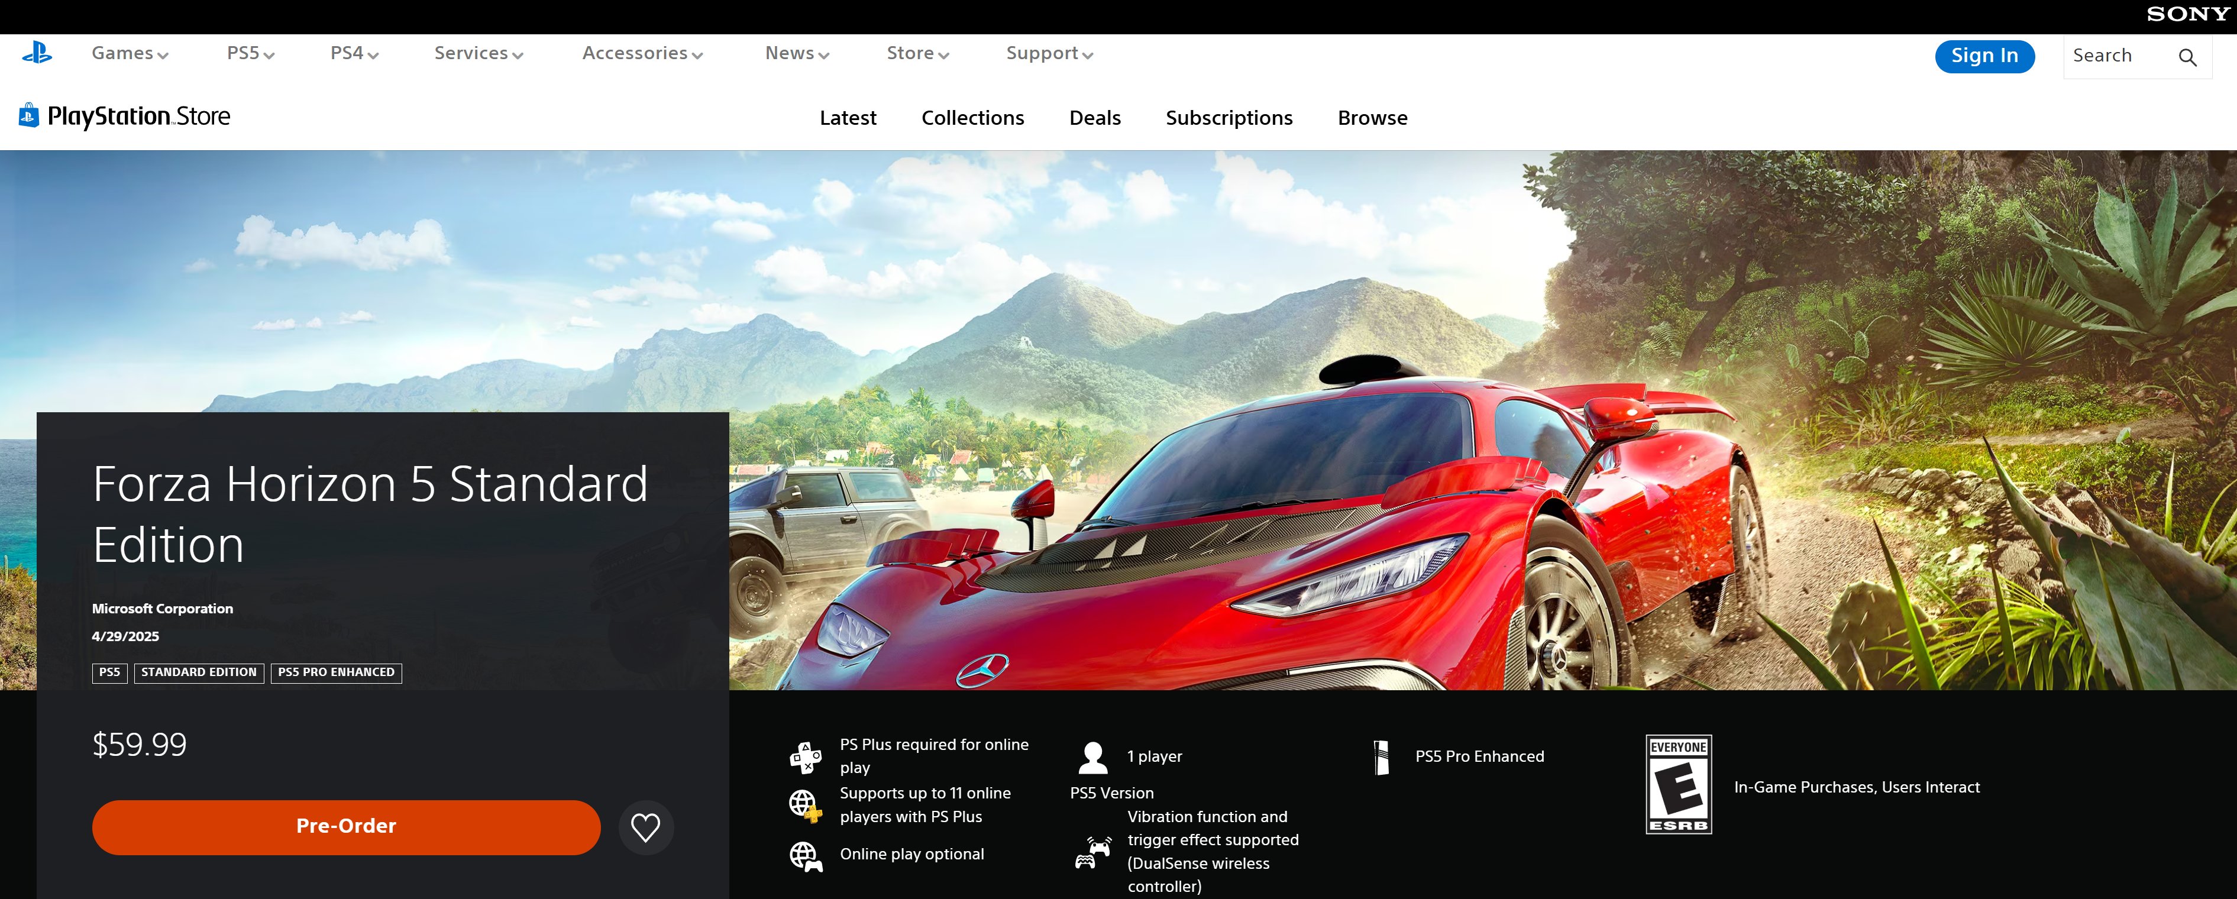Click the Forza Horizon 5 Standard Edition title
The image size is (2237, 899).
(x=370, y=514)
